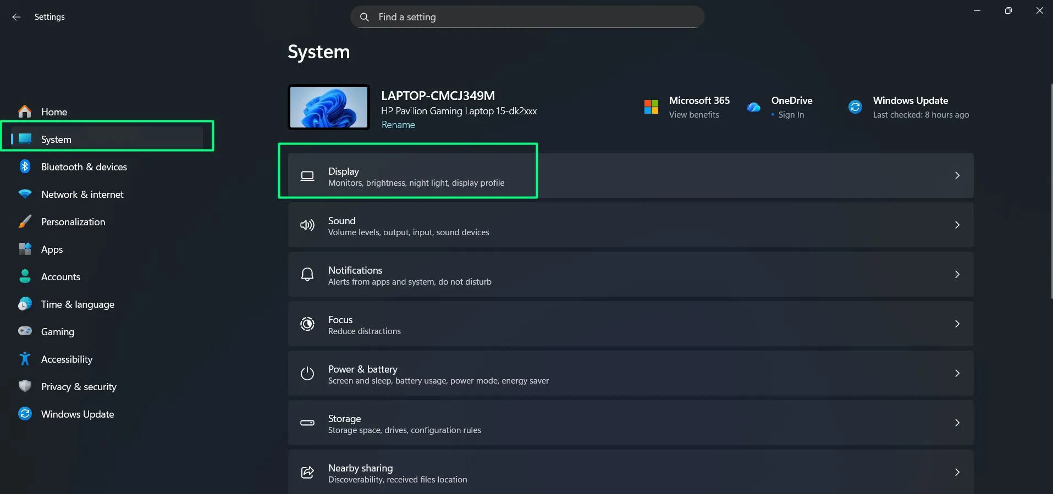Click the vertical scrollbar on right

coord(1051,191)
